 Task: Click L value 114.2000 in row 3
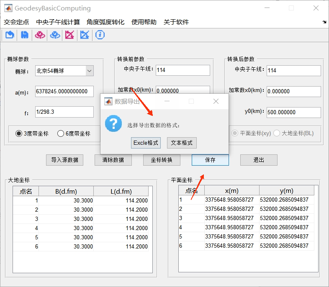pos(121,219)
